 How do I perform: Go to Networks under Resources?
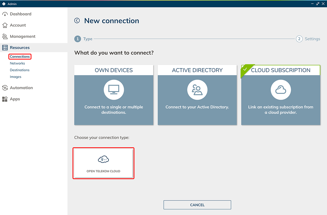tap(17, 63)
